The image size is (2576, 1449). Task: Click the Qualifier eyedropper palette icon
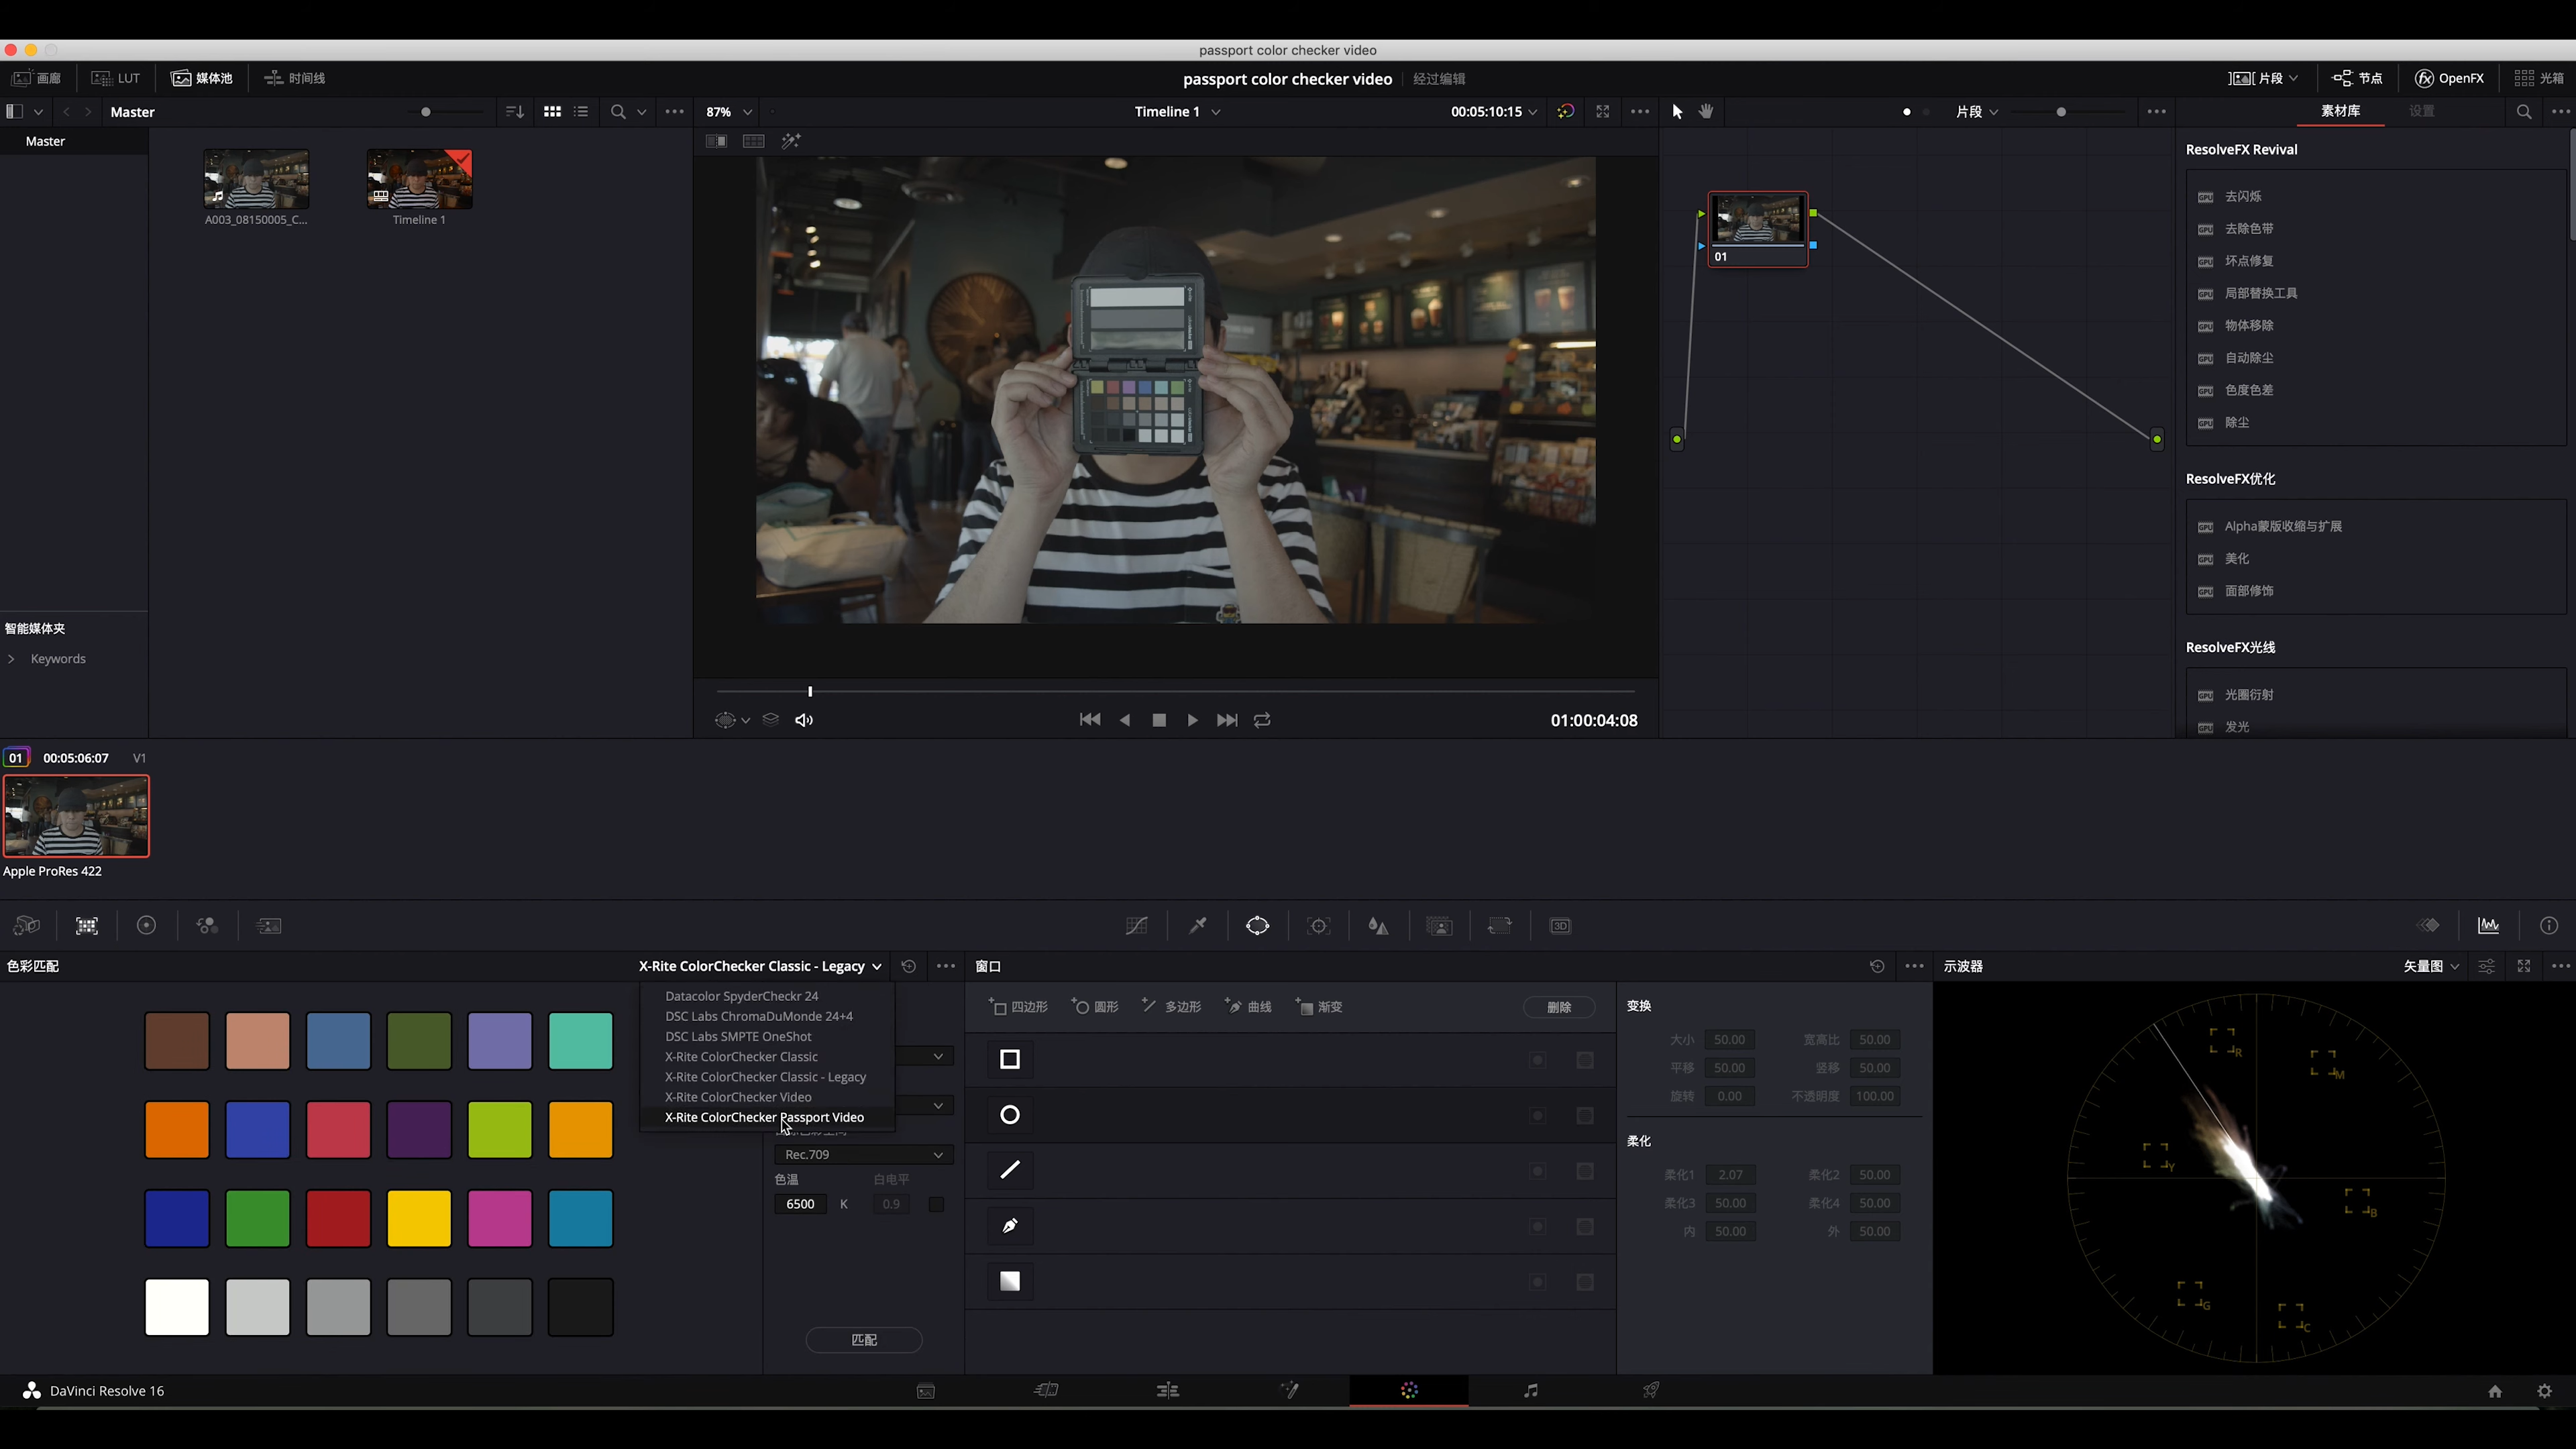1197,926
